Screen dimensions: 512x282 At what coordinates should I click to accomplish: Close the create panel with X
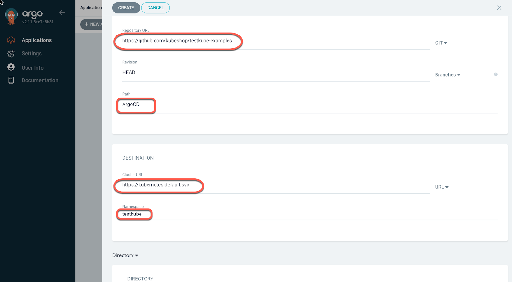[499, 8]
